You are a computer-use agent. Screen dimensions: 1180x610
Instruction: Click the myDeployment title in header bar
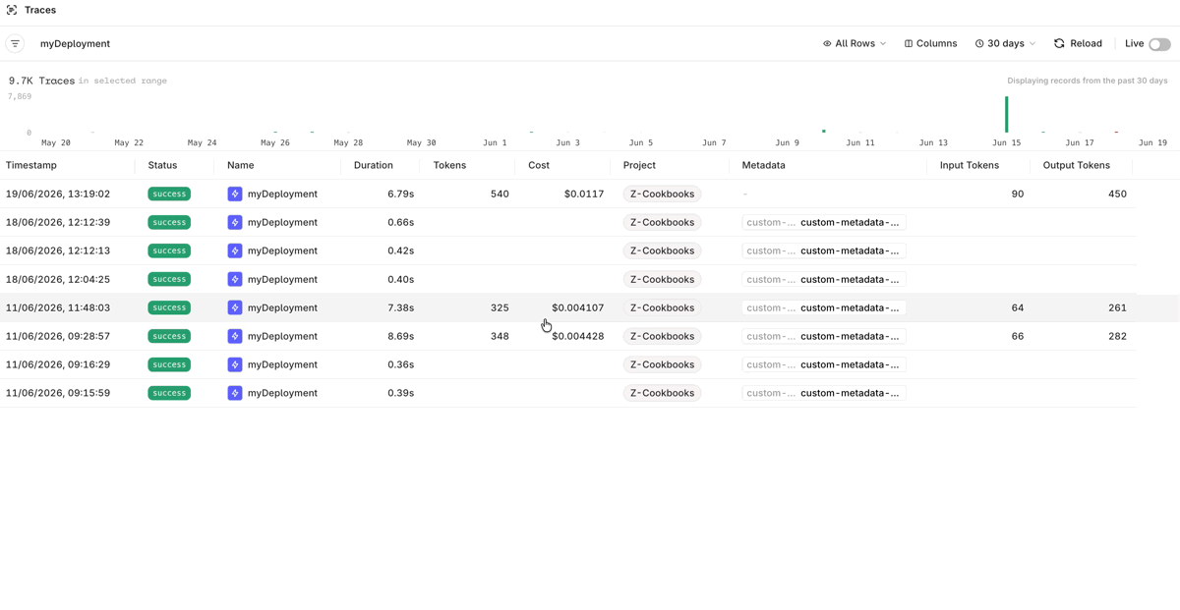coord(75,44)
